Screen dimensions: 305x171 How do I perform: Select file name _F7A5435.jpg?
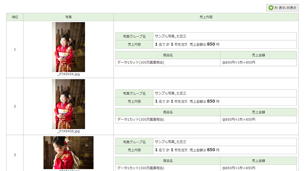click(x=69, y=131)
